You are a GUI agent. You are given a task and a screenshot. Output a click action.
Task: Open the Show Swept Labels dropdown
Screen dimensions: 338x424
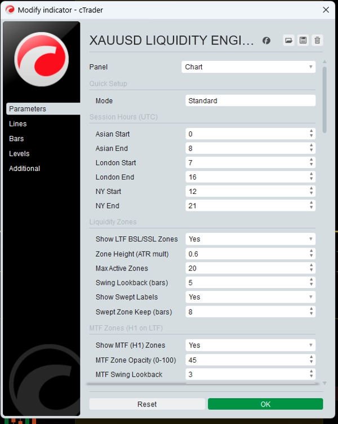click(x=250, y=297)
